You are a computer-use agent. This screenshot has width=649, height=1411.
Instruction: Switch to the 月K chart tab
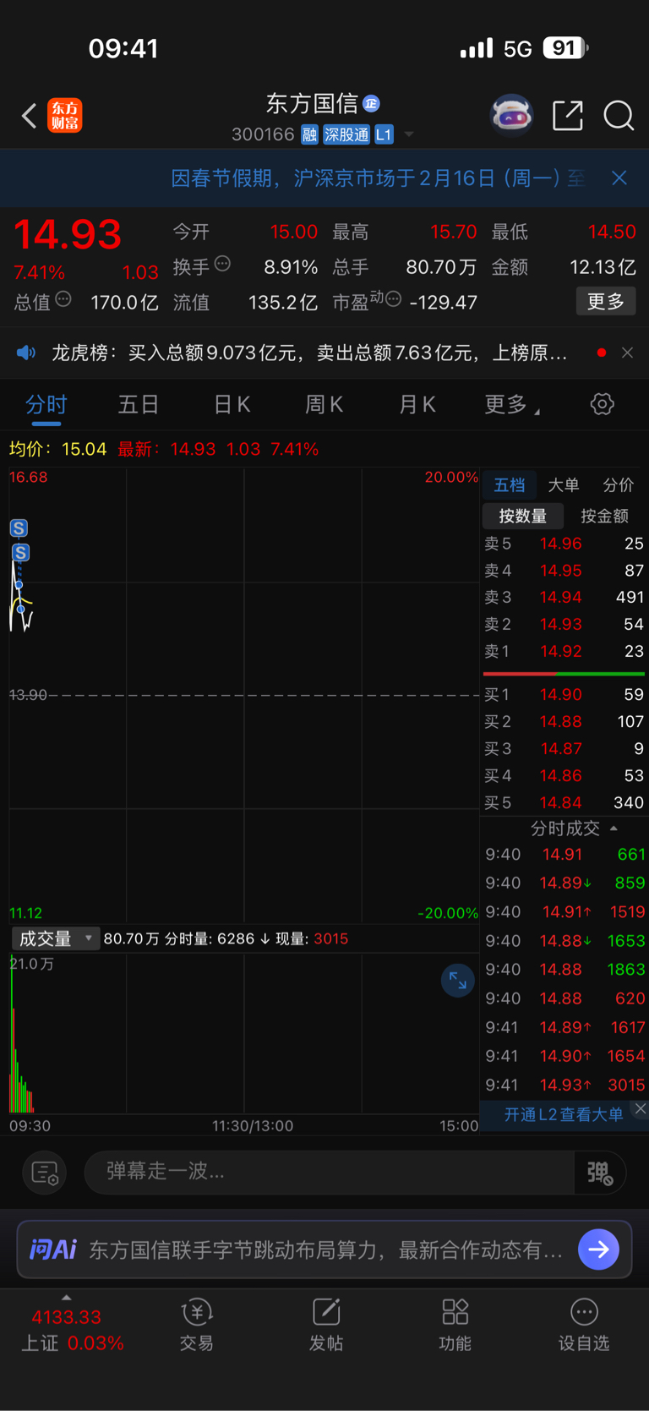(x=417, y=405)
